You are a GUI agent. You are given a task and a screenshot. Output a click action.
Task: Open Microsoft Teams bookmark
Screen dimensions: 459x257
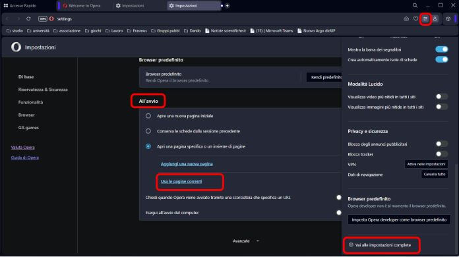tap(271, 31)
